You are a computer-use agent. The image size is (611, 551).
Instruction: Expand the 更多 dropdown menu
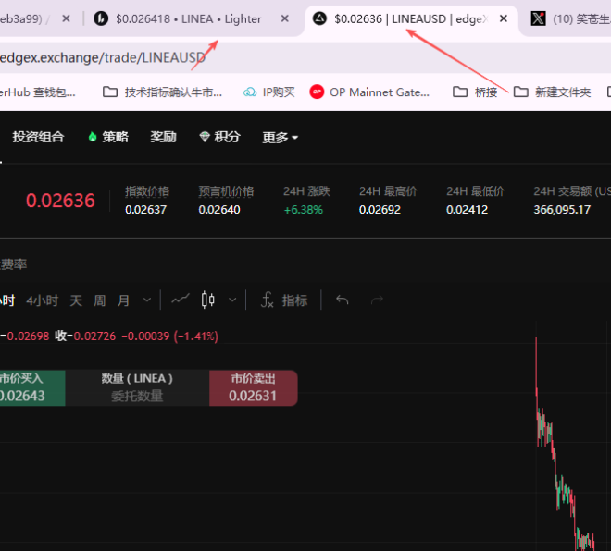(281, 138)
